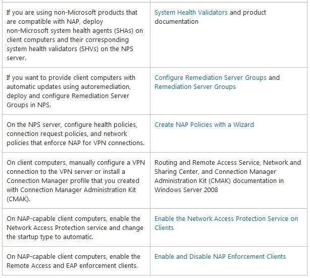The image size is (310, 278).
Task: Click the Remote Access and EAP enforcement text
Action: click(72, 265)
